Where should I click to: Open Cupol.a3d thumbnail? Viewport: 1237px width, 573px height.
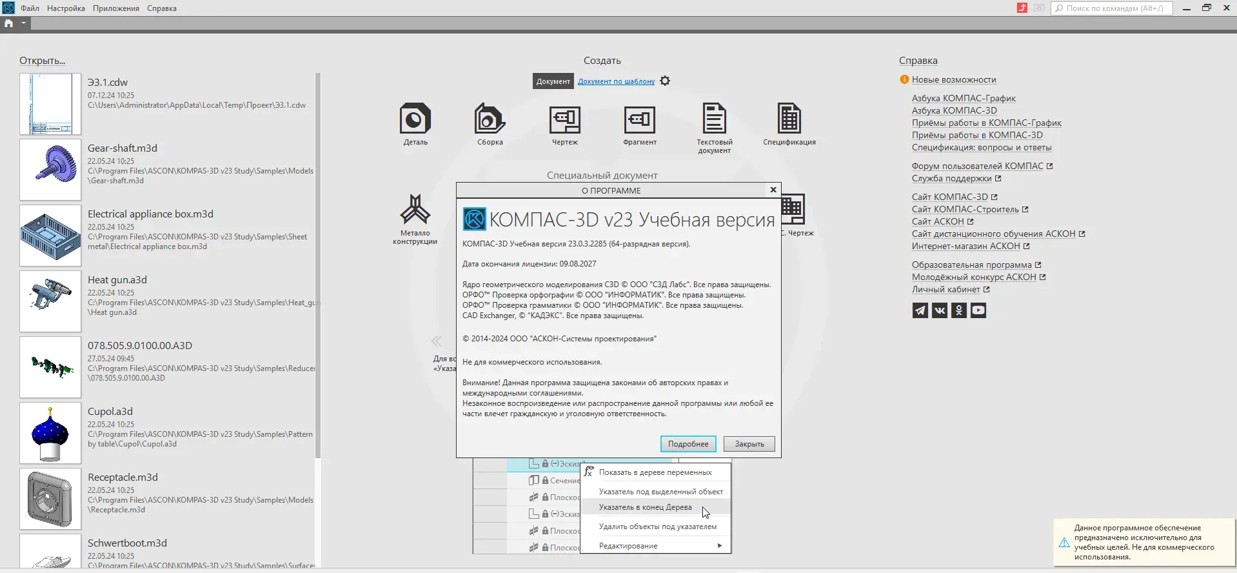click(x=50, y=433)
